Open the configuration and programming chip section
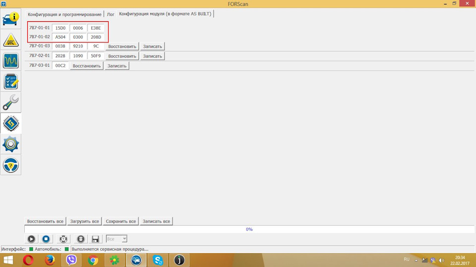The height and width of the screenshot is (267, 476). tap(10, 123)
